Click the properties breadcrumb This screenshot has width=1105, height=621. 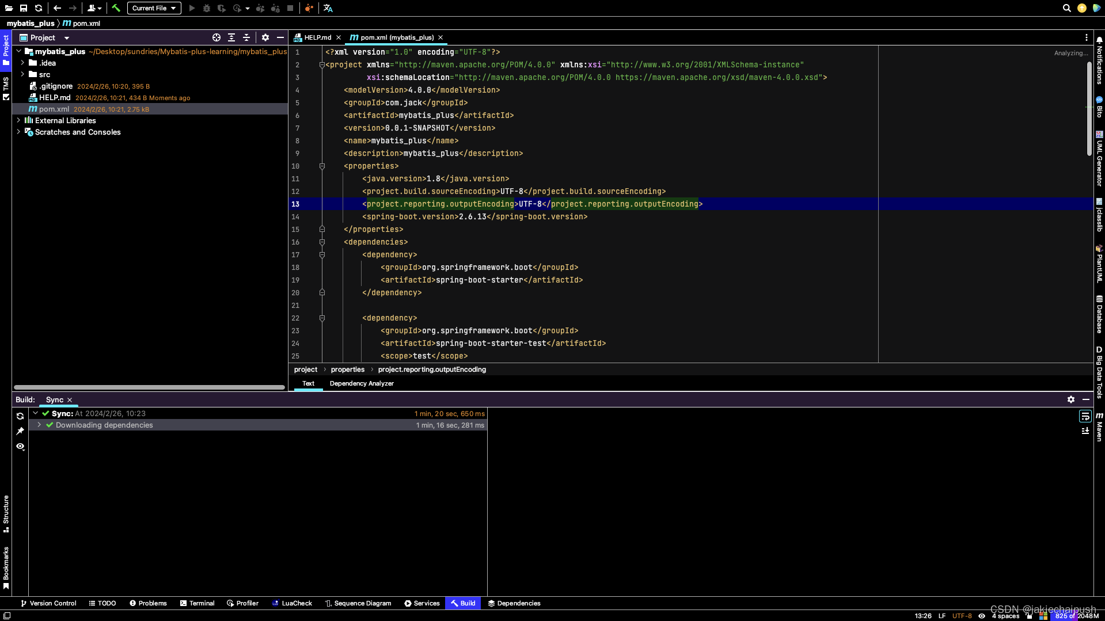pyautogui.click(x=348, y=369)
